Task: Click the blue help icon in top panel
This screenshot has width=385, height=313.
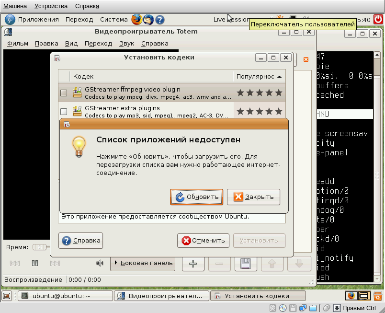Action: (160, 20)
